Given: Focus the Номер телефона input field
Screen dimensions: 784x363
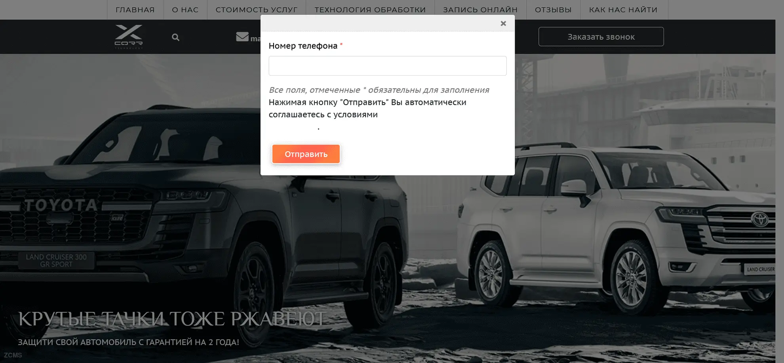Looking at the screenshot, I should 387,66.
